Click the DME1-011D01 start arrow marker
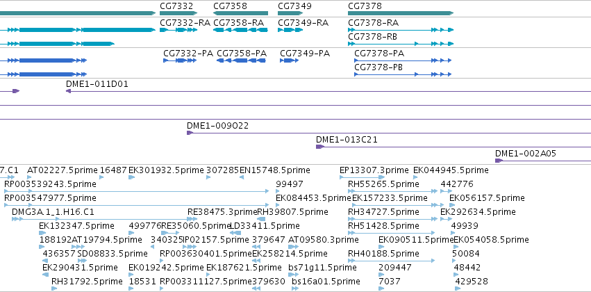 [x=68, y=91]
